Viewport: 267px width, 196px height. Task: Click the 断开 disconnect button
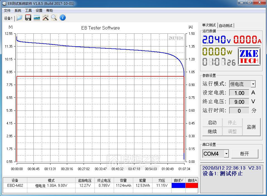click(245, 154)
